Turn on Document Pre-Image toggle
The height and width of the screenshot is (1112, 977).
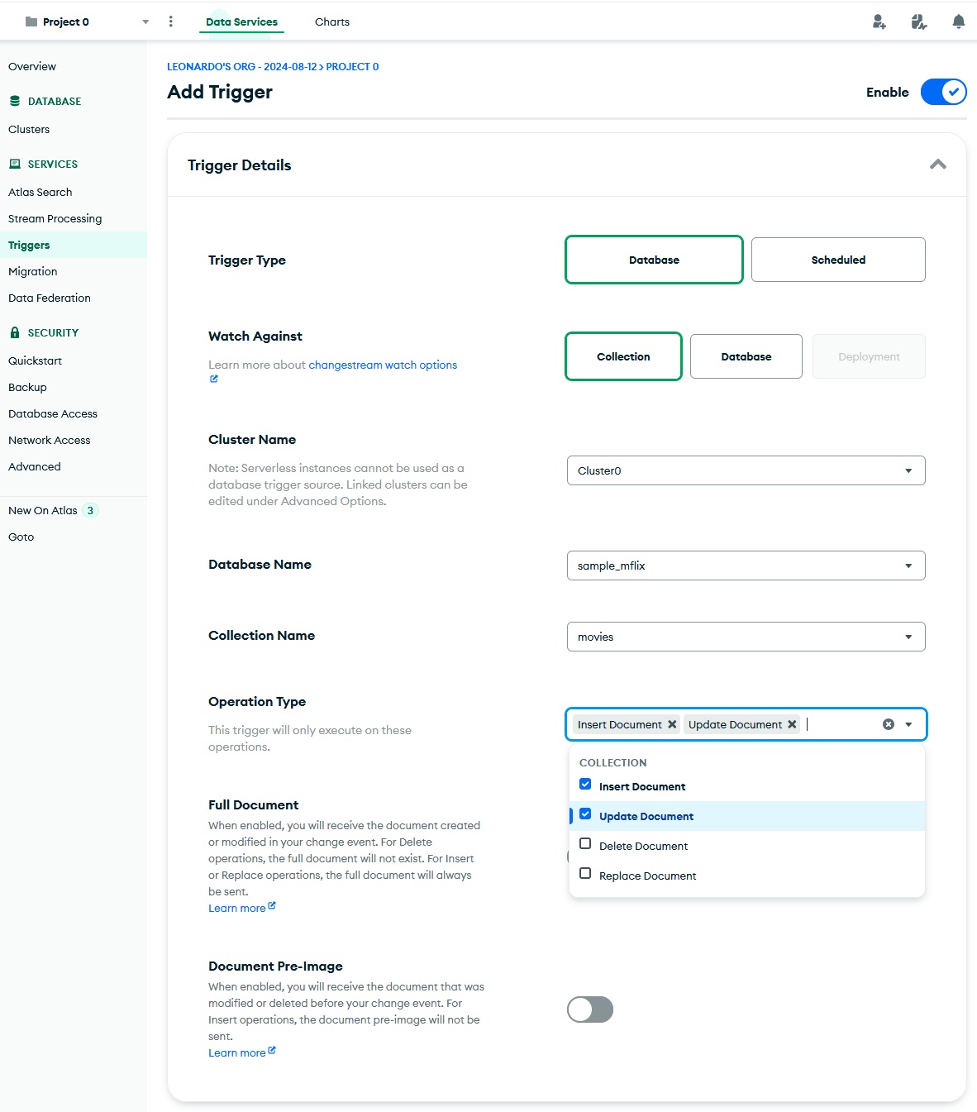[589, 1009]
